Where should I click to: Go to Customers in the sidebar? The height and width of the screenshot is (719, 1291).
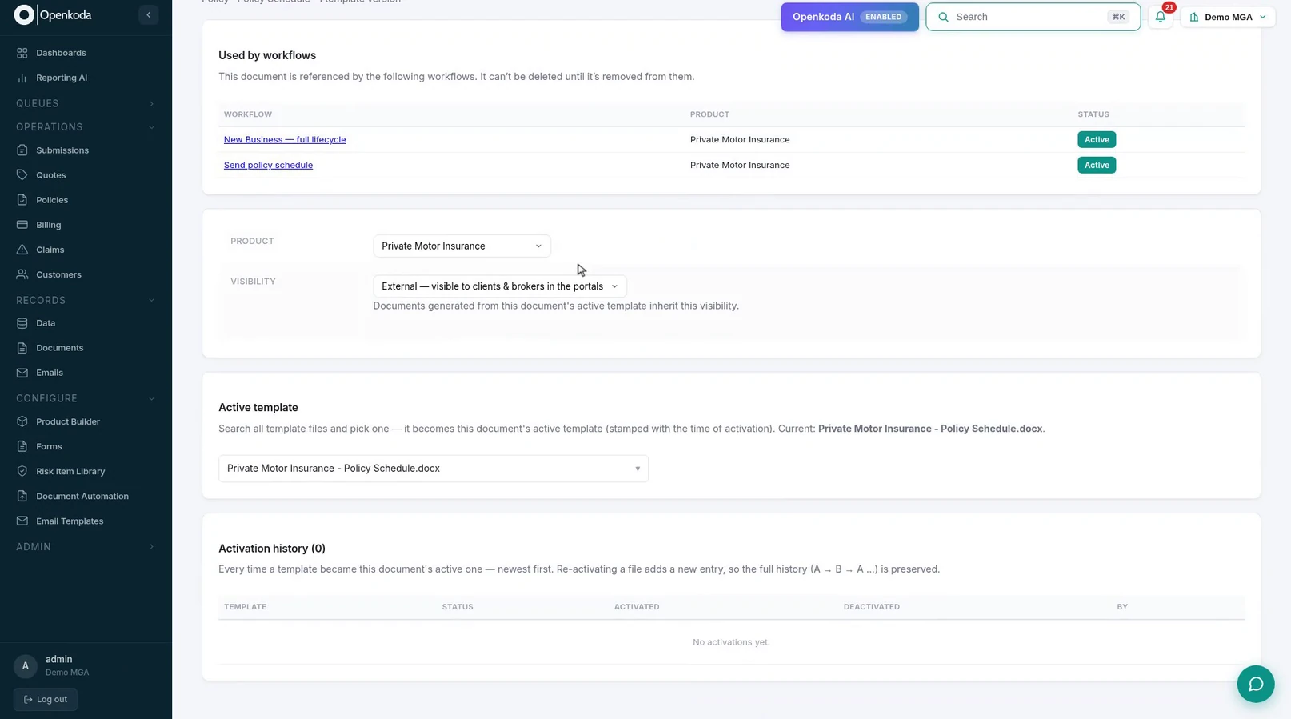click(58, 274)
